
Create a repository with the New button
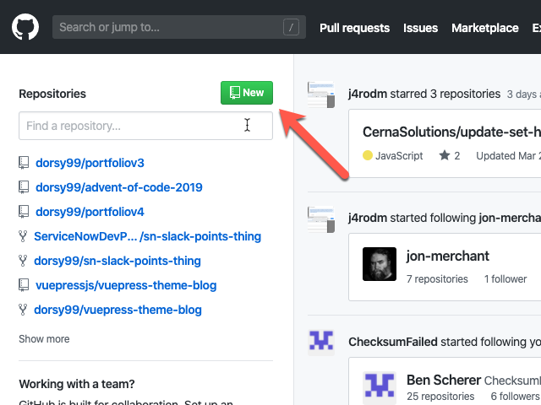pos(247,93)
